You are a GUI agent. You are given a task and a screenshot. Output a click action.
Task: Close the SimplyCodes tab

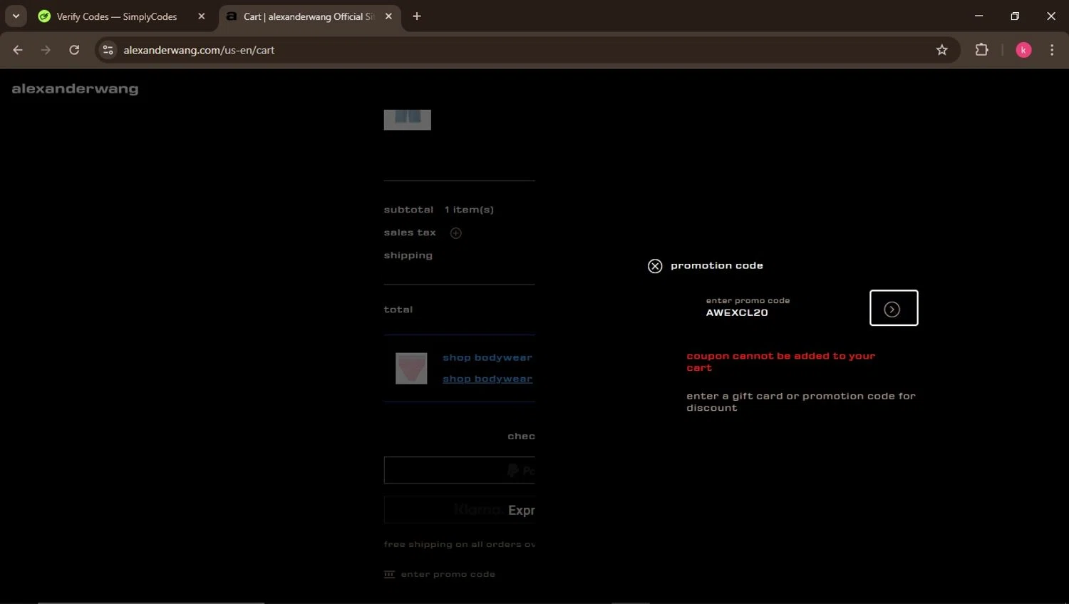(202, 16)
